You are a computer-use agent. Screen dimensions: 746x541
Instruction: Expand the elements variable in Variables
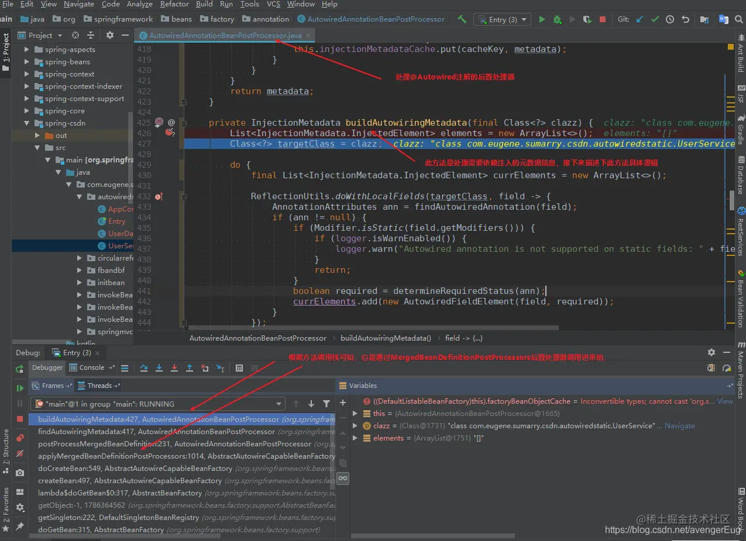(355, 438)
